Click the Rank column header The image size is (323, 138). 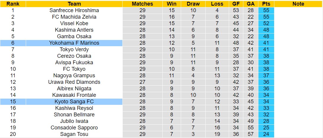(13, 4)
